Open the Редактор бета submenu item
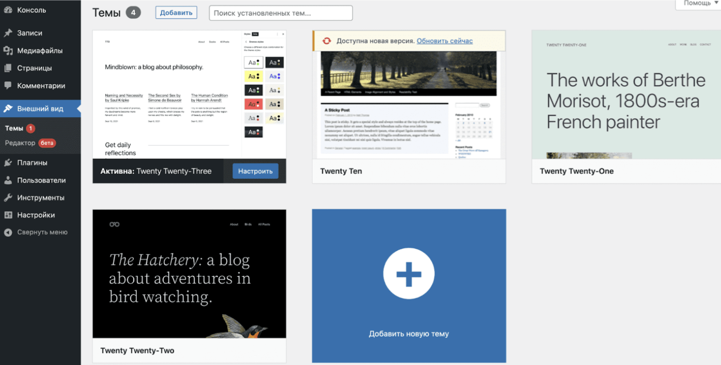Screen dimensions: 721x365 point(30,143)
